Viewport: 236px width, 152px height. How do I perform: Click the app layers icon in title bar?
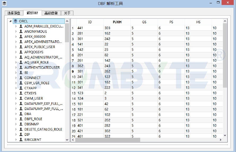click(4, 3)
